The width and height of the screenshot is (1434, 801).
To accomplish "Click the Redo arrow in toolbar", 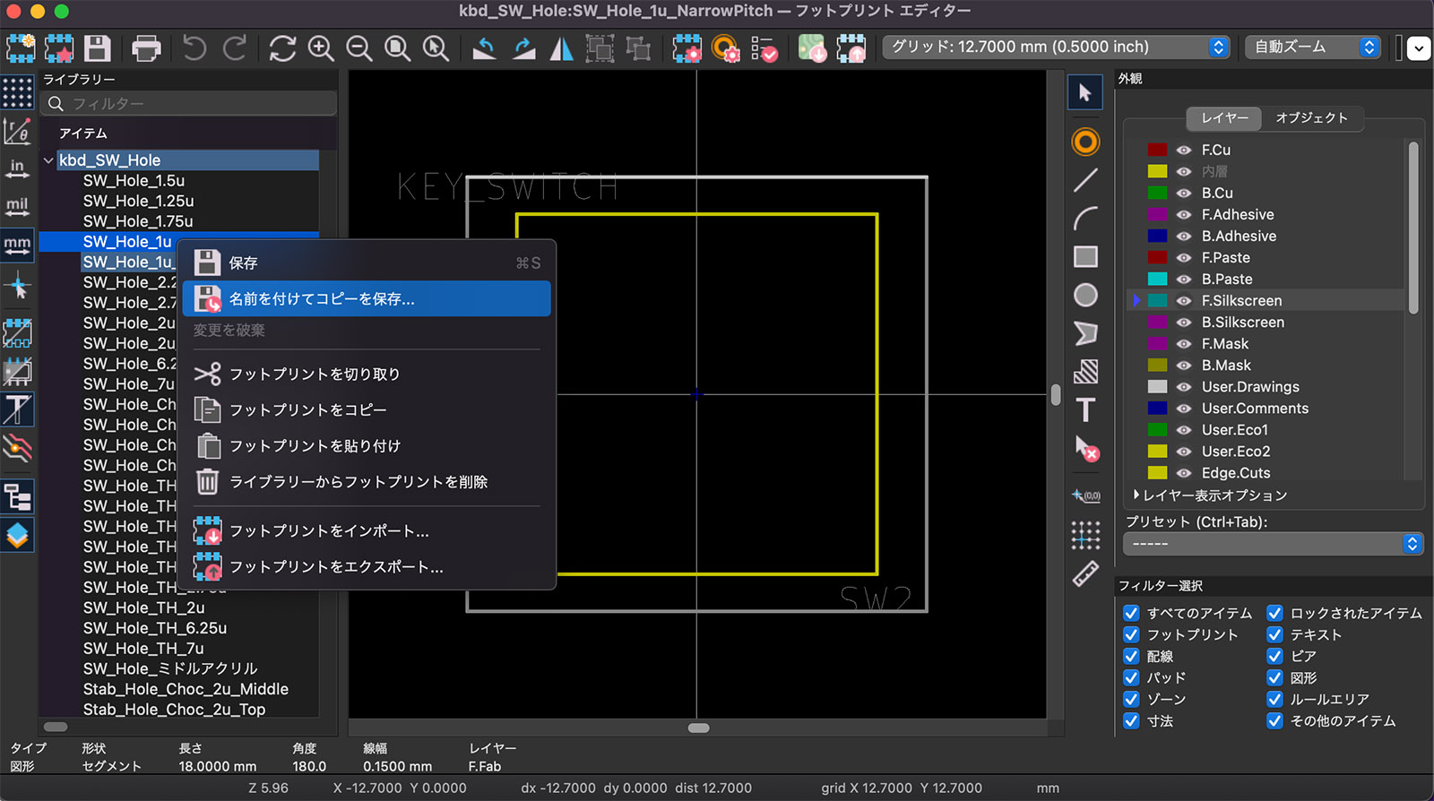I will click(235, 47).
